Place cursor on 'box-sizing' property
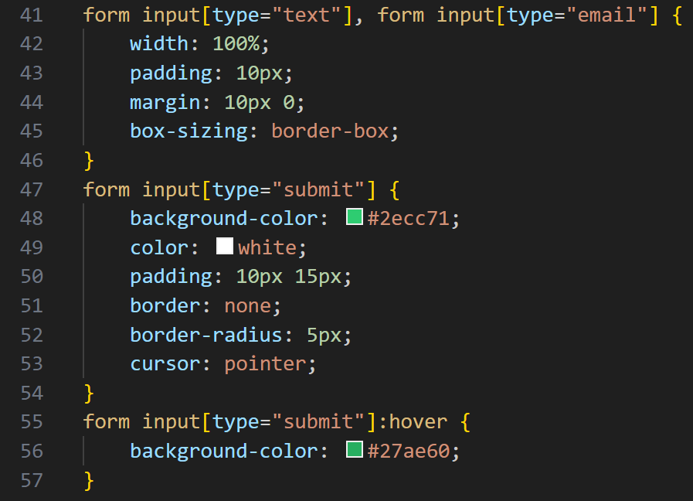 coord(189,131)
